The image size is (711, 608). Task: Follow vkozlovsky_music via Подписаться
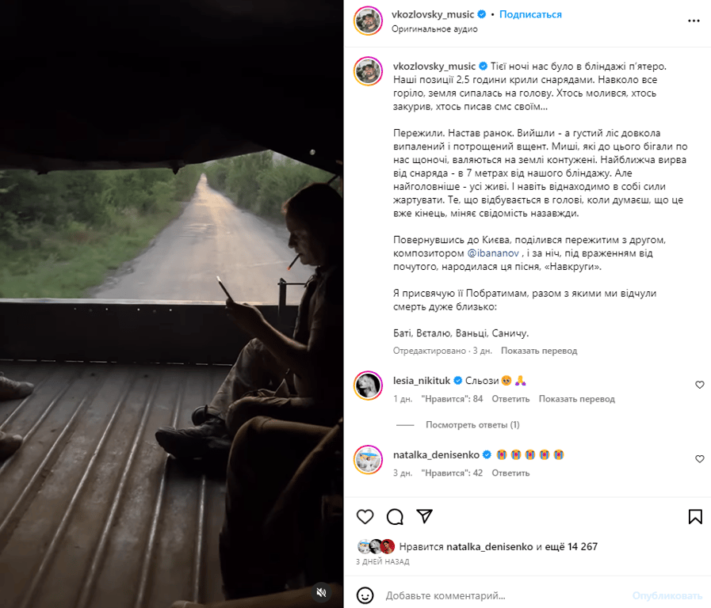click(530, 14)
